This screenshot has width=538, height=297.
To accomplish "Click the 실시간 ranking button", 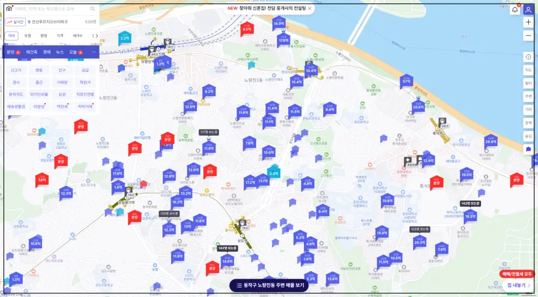I will (x=16, y=22).
